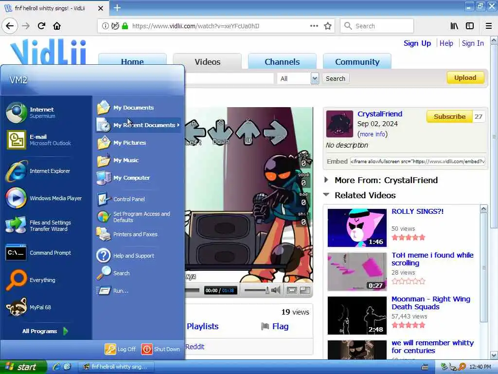Viewport: 498px width, 374px height.
Task: Flag this video
Action: (275, 326)
